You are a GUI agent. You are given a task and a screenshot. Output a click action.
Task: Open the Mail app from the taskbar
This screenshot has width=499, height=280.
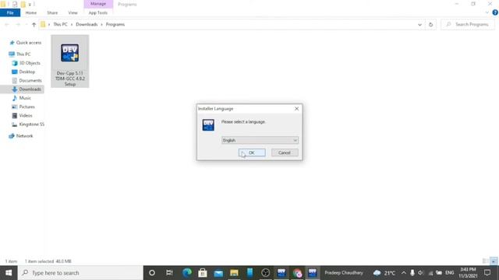[x=218, y=273]
